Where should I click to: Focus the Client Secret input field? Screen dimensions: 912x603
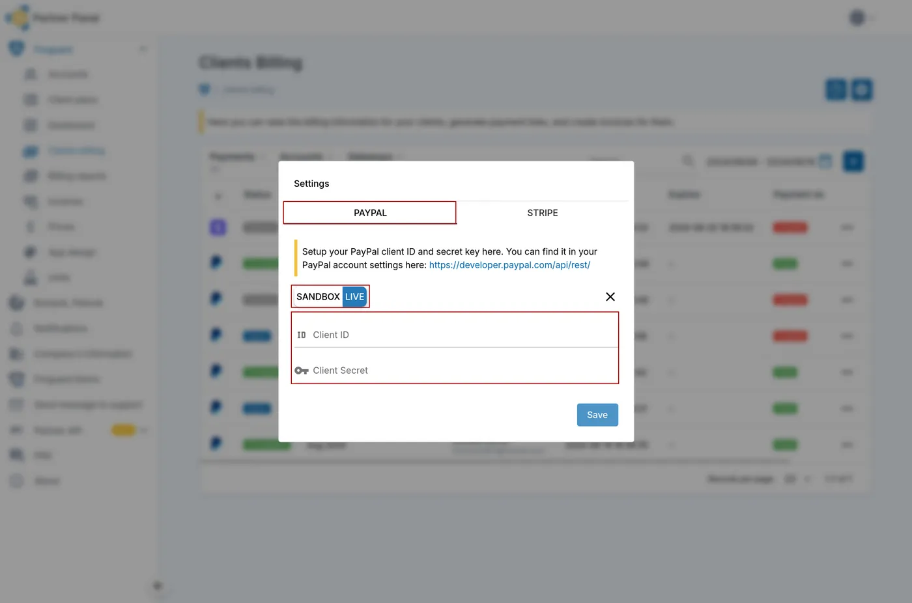pos(455,371)
